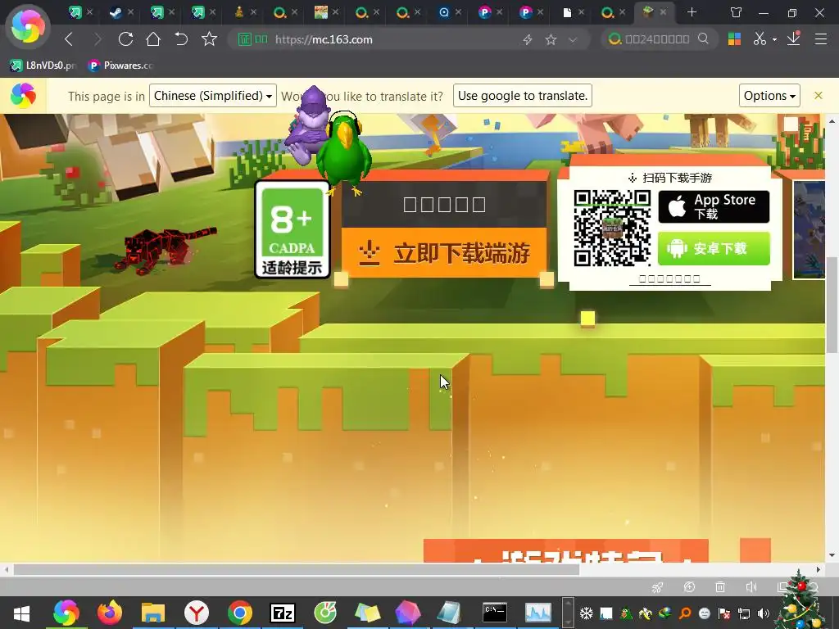The height and width of the screenshot is (629, 839).
Task: Open the translate bar Options dropdown
Action: tap(769, 96)
